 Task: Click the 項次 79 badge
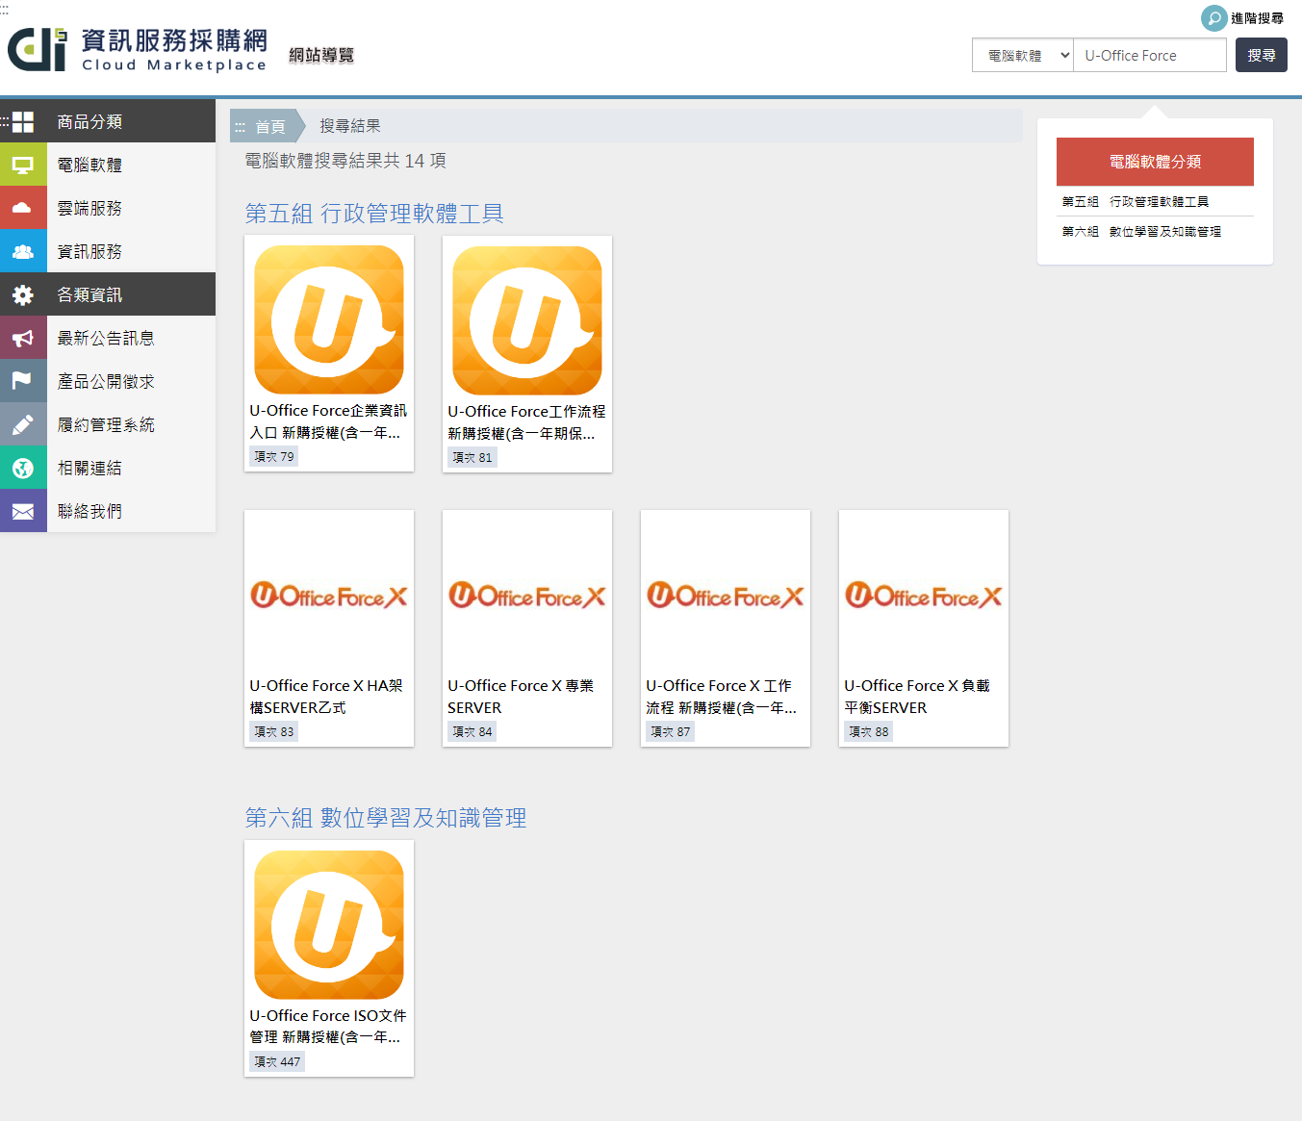click(274, 456)
